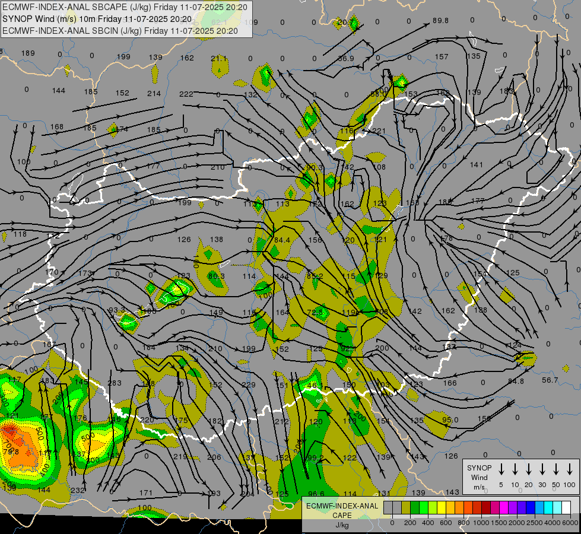Click the '6000' tick label on color scale
This screenshot has height=534, width=581.
(571, 523)
